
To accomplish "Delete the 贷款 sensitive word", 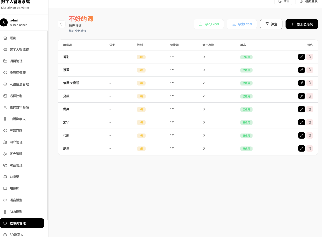I will (x=310, y=96).
